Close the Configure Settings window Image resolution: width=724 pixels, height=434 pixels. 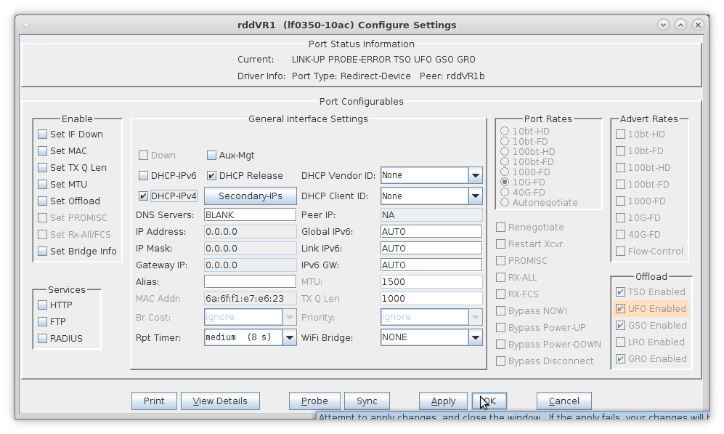[698, 25]
